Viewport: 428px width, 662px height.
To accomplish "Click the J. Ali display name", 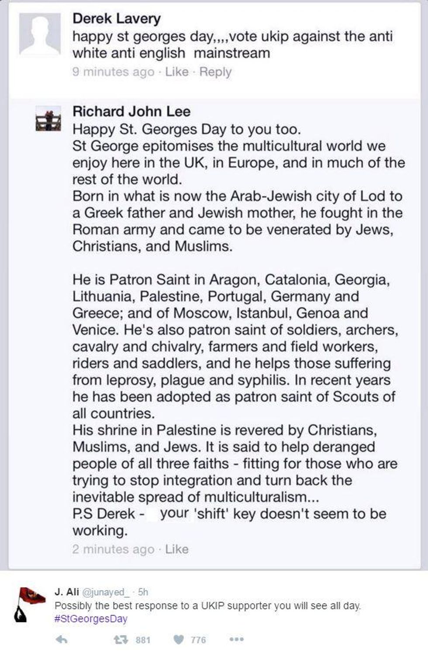I will pyautogui.click(x=67, y=592).
